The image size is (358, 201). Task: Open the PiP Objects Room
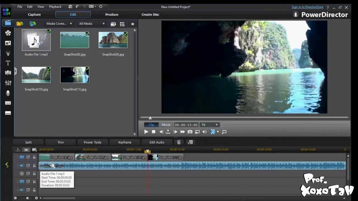point(8,43)
